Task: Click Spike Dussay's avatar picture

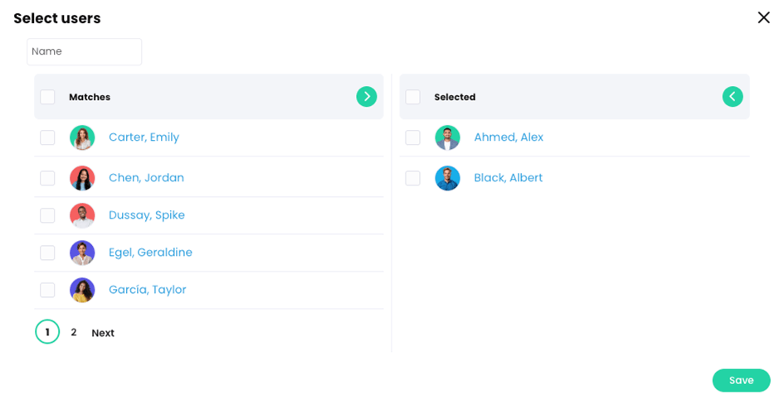Action: pyautogui.click(x=82, y=215)
